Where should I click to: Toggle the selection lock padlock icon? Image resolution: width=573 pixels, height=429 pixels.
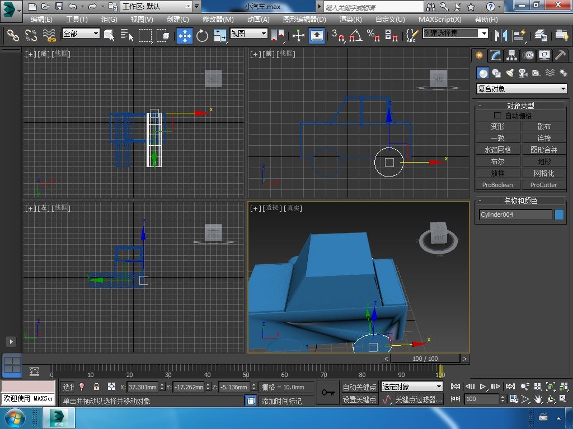coord(96,387)
